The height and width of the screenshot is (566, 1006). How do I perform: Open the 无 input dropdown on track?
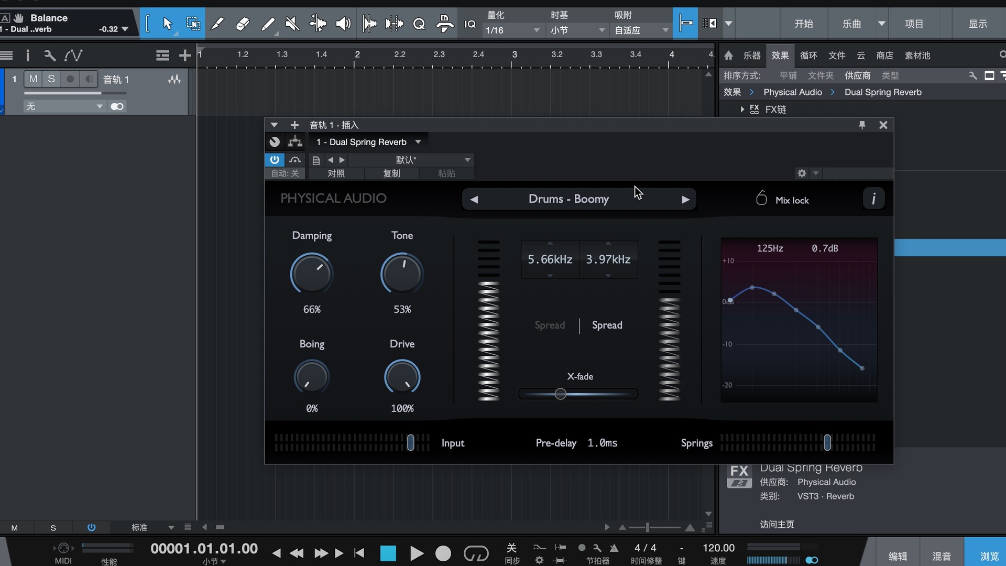[x=64, y=106]
